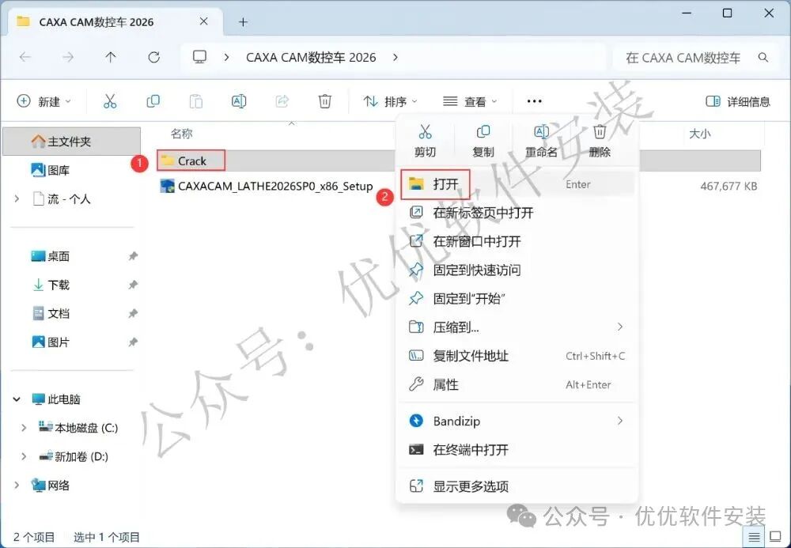Close the CAXA CAM数控车 2026 tab

[x=204, y=21]
